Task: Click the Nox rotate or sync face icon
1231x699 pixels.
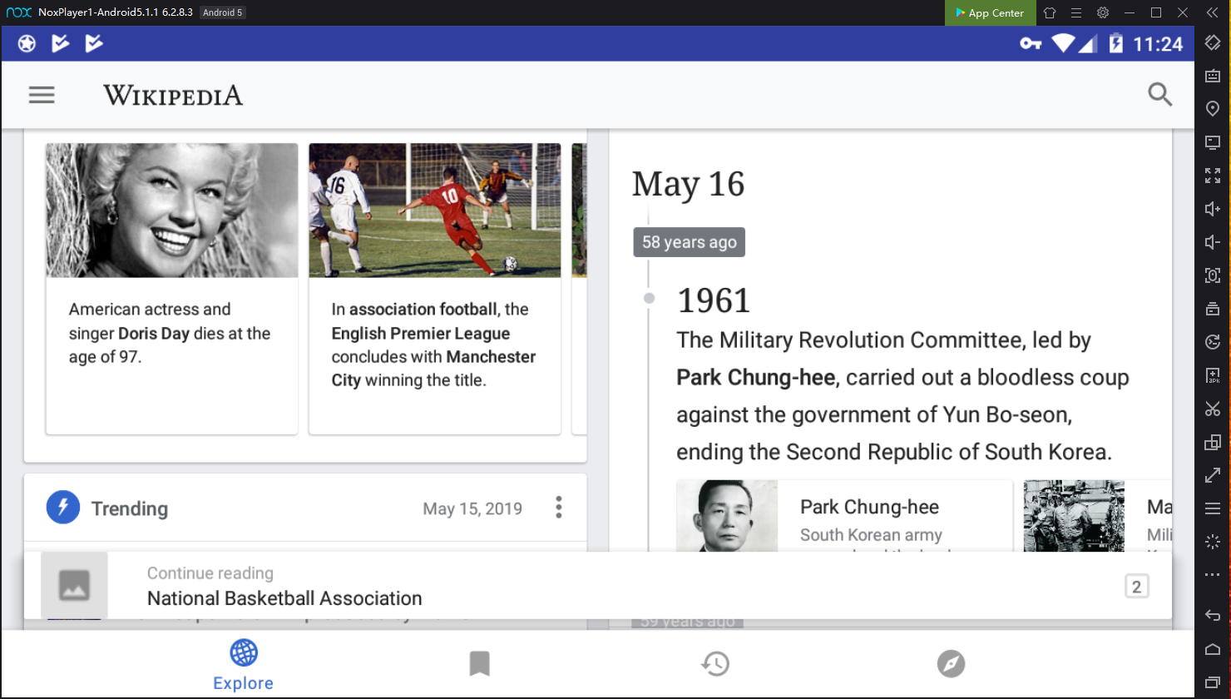Action: pyautogui.click(x=1213, y=342)
